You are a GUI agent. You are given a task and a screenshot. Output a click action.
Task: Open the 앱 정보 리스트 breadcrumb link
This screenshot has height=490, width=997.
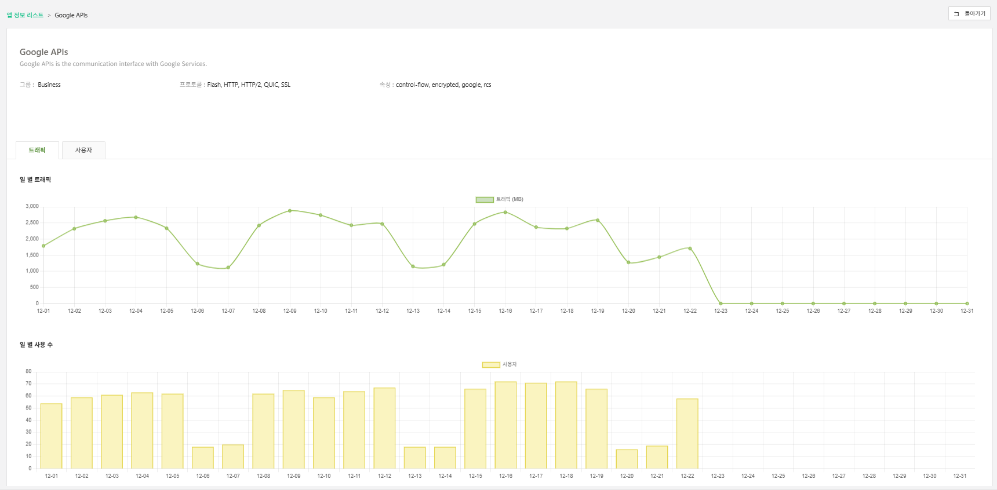pyautogui.click(x=25, y=15)
